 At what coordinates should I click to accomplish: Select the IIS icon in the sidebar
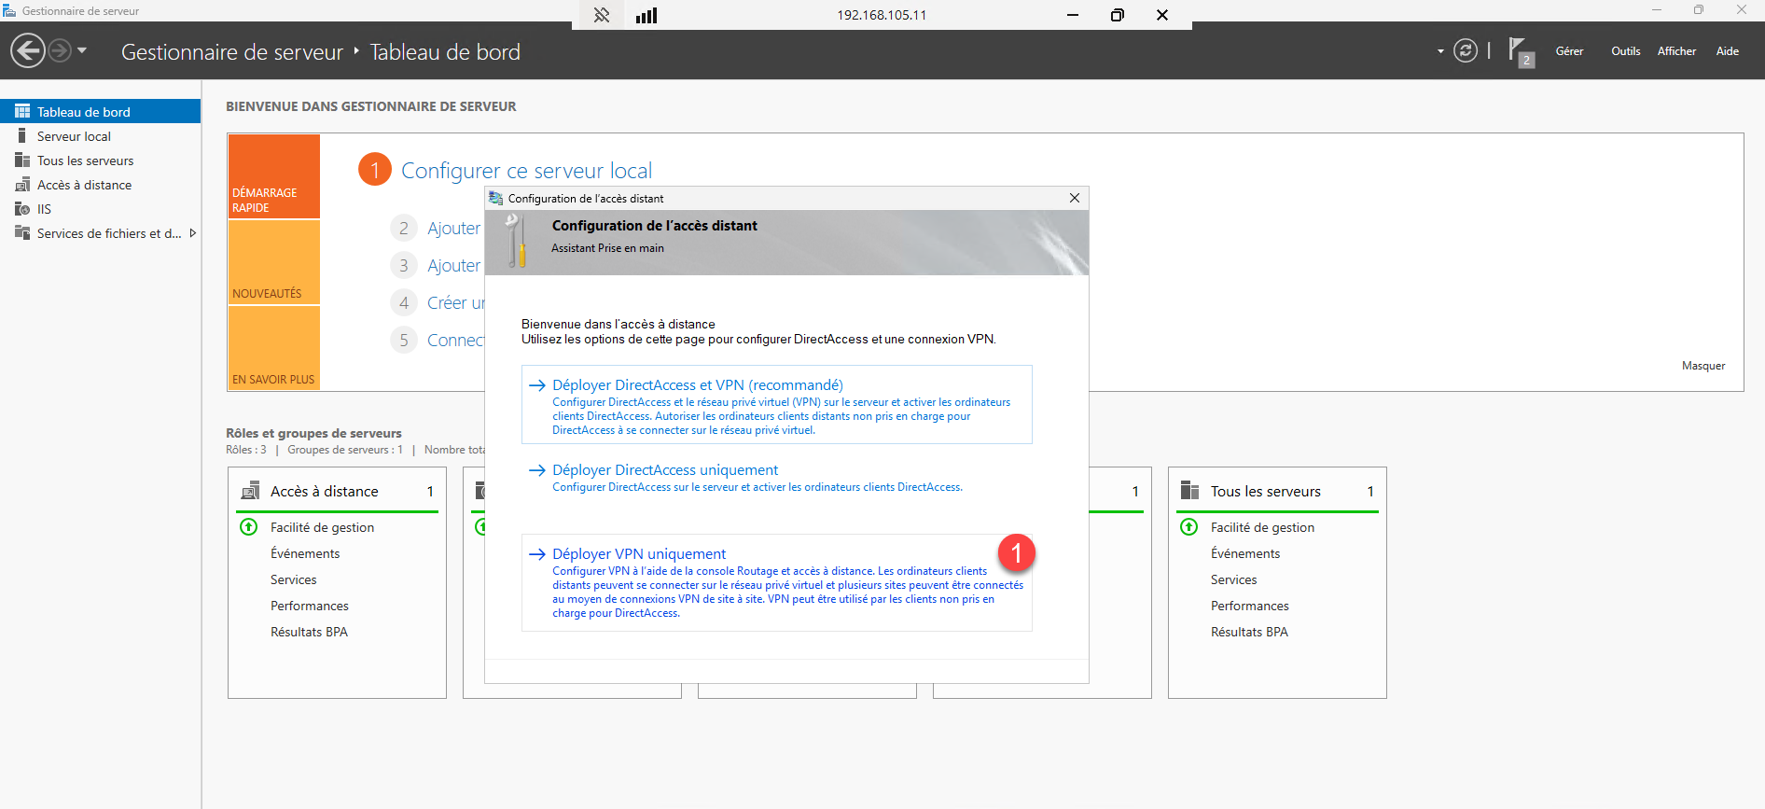pyautogui.click(x=22, y=209)
